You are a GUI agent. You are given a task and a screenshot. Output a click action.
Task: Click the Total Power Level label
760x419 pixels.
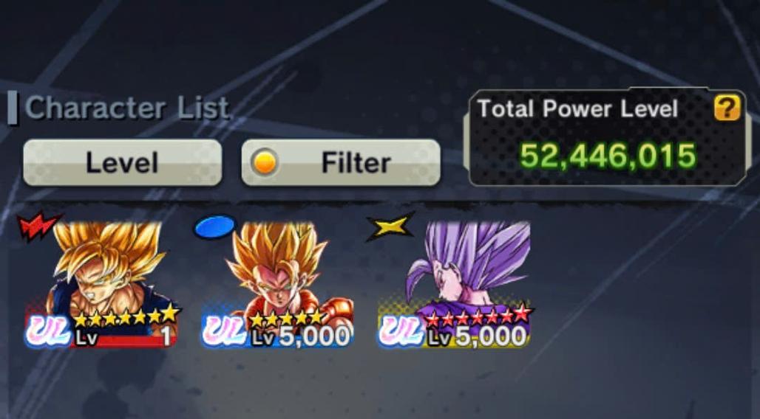click(577, 108)
